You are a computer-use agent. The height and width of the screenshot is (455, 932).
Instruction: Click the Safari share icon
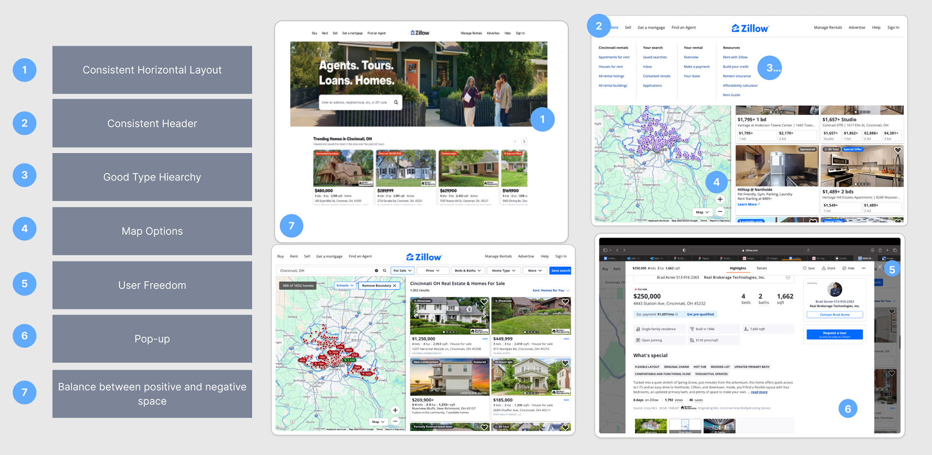pos(880,250)
